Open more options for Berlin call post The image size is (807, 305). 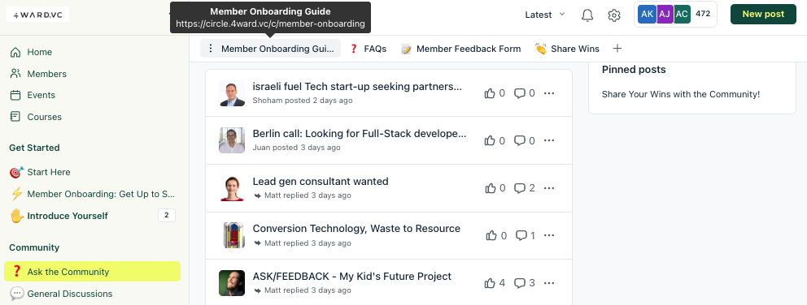(x=549, y=140)
